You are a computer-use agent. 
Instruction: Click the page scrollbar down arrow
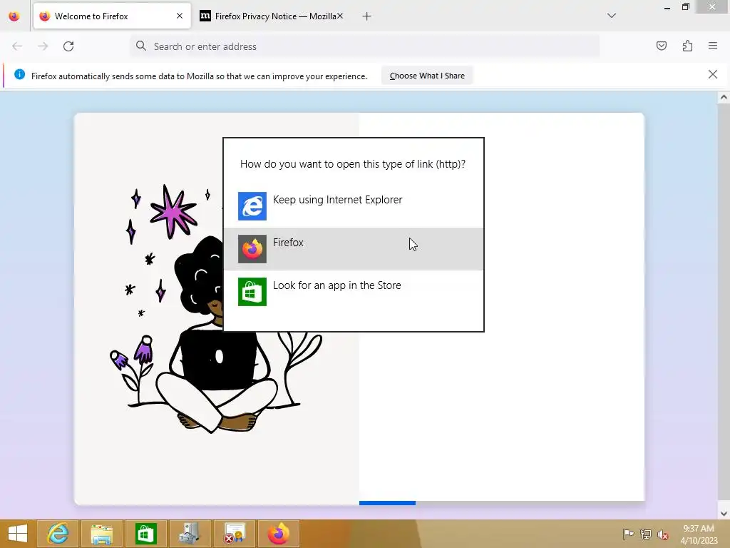click(724, 514)
